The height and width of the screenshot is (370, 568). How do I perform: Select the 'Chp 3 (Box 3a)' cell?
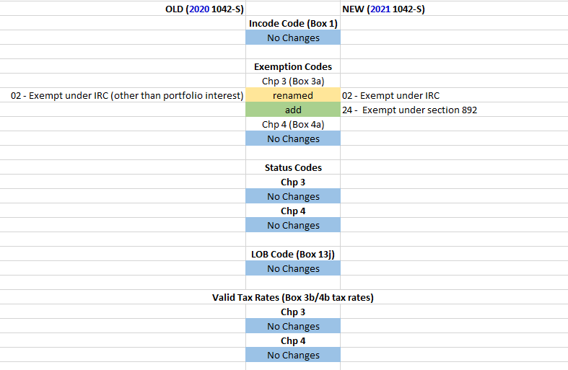pos(293,81)
